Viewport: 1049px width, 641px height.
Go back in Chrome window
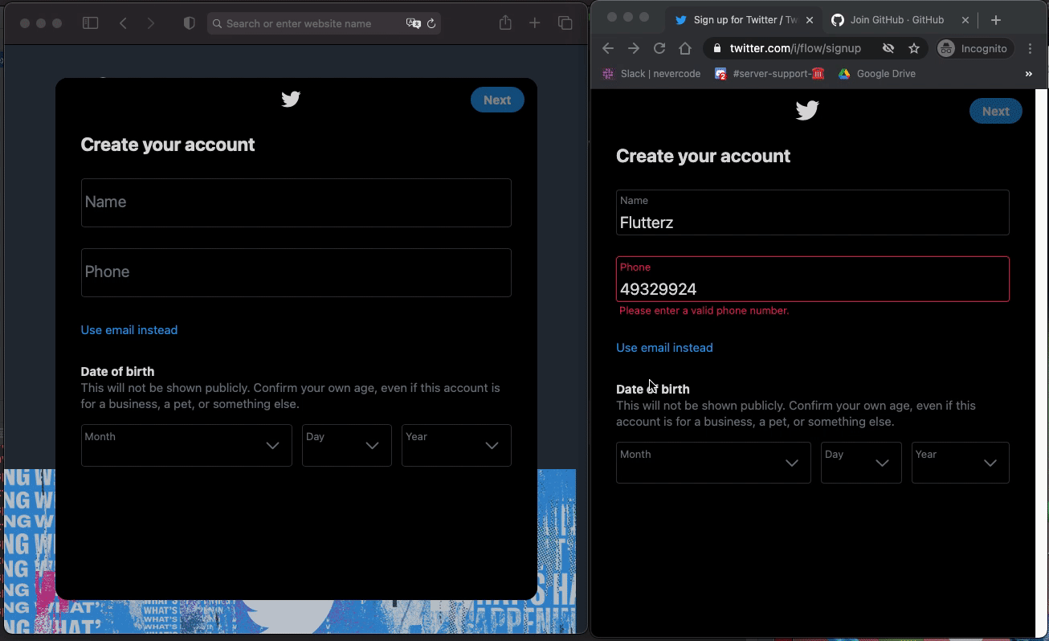tap(608, 48)
